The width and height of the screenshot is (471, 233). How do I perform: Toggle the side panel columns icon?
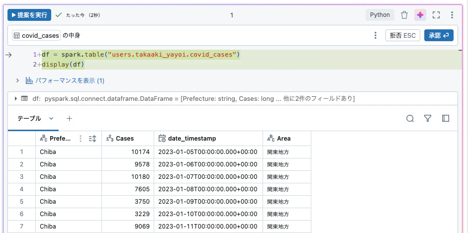coord(446,118)
